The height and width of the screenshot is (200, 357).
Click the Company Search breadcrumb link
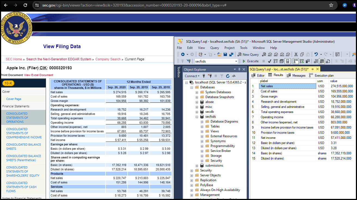108,59
